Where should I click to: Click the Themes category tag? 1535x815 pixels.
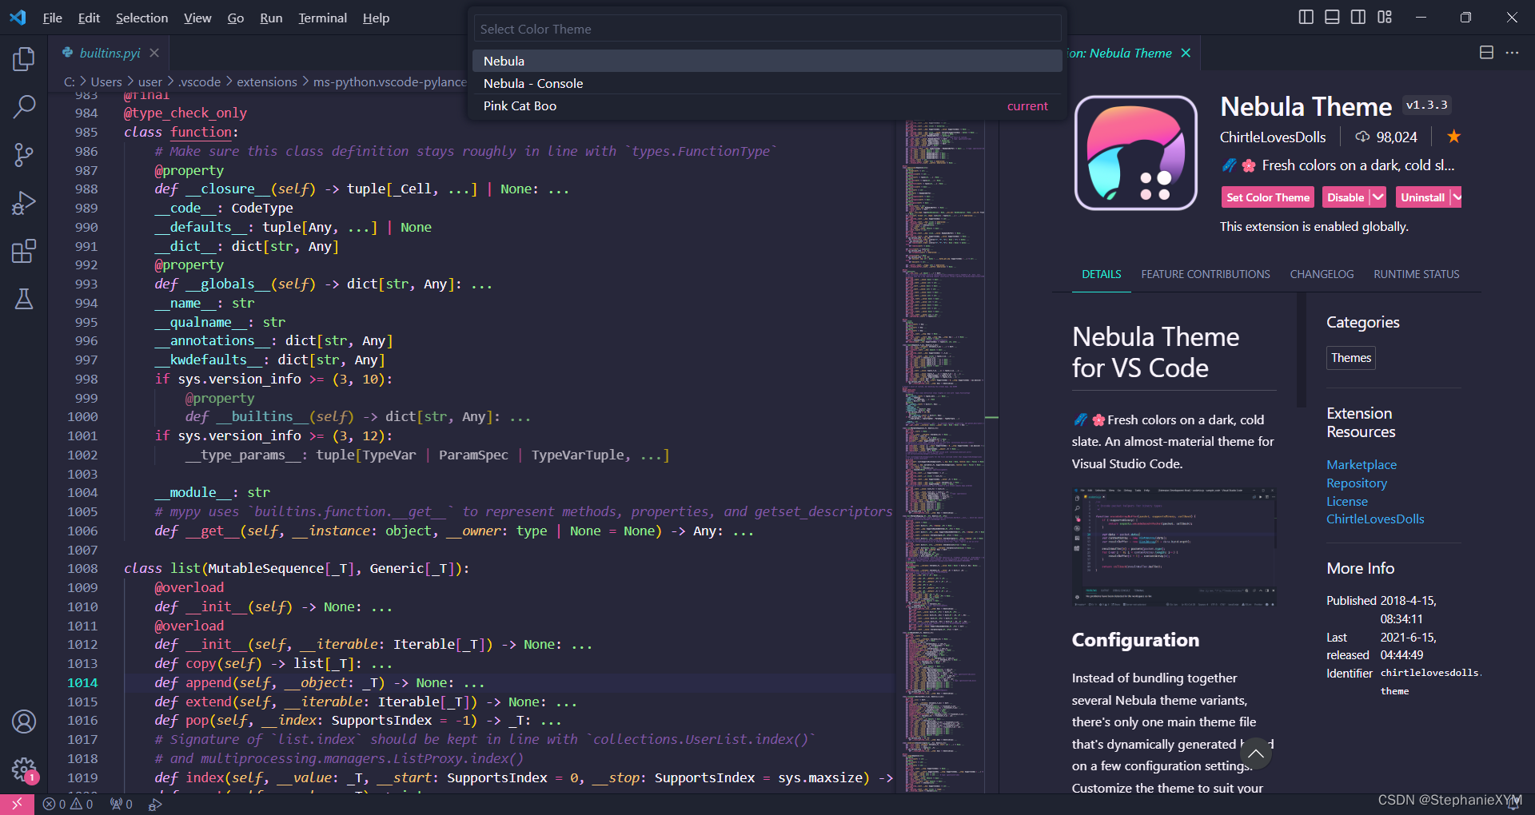click(x=1351, y=358)
